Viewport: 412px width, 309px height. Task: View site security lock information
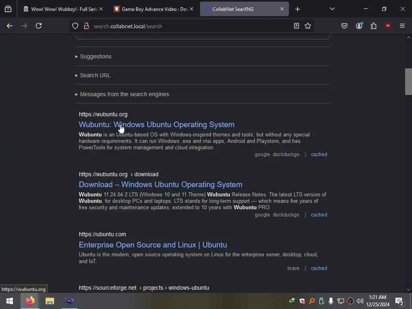[87, 26]
